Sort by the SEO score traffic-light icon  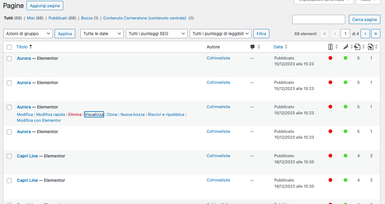click(x=333, y=47)
